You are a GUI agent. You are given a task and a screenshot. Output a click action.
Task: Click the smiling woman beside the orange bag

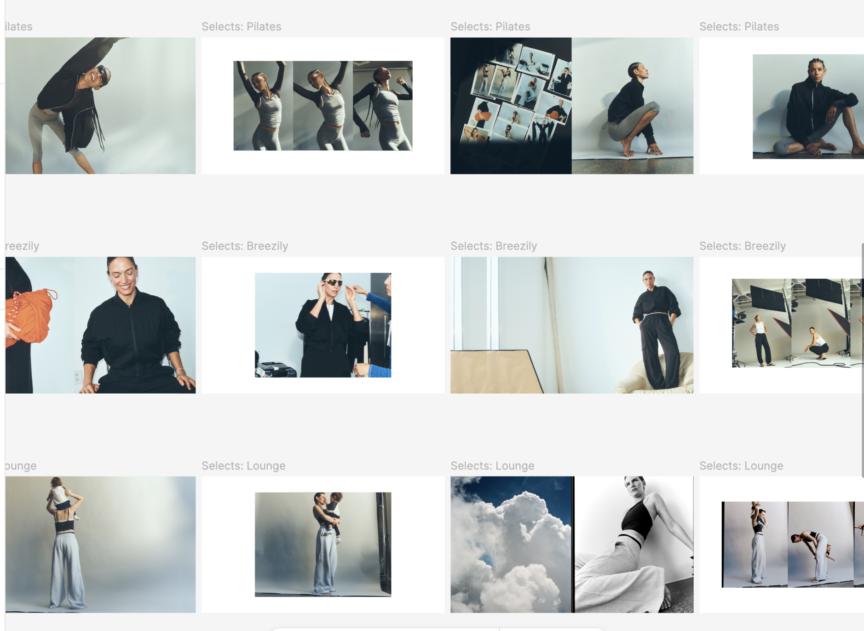pos(100,325)
